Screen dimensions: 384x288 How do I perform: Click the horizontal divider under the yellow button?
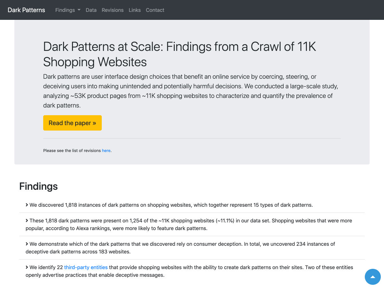192,139
